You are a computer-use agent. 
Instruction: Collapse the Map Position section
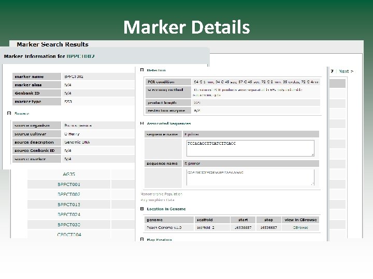142,239
